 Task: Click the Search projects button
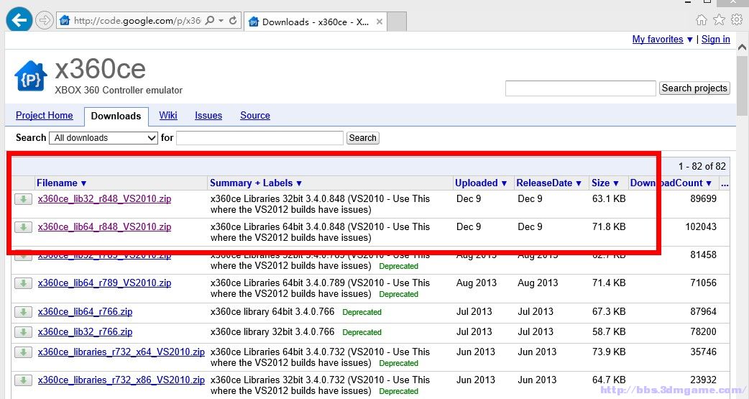click(694, 88)
